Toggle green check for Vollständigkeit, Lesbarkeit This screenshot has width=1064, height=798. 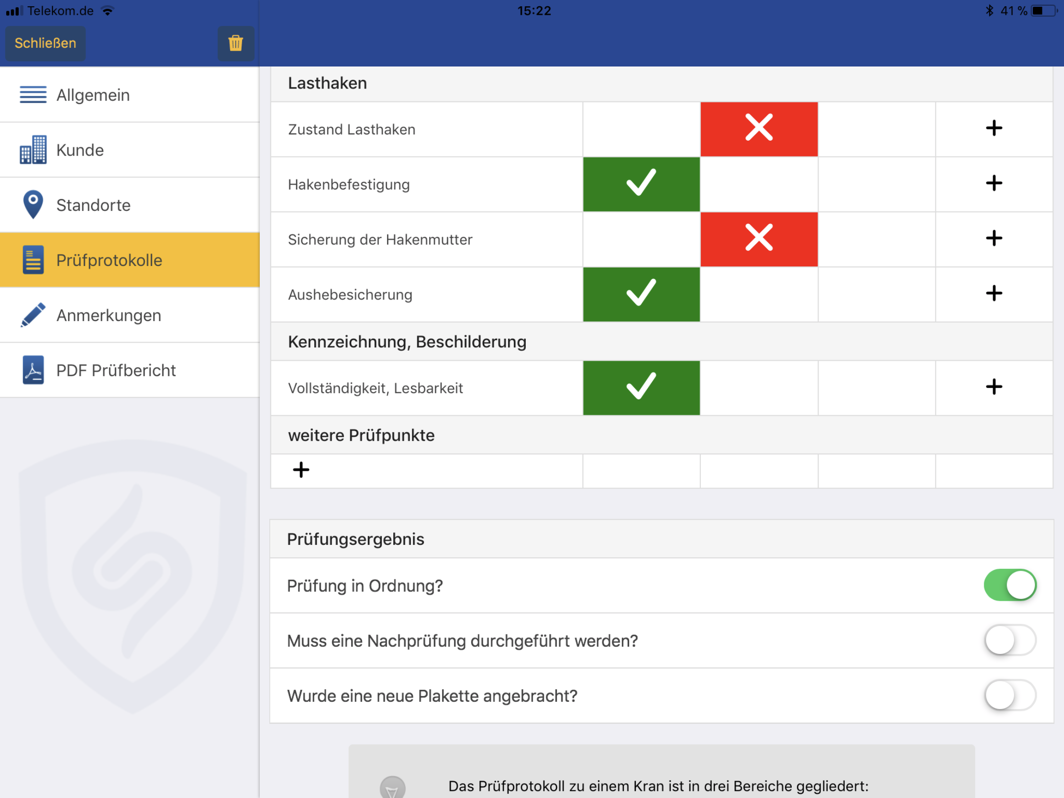tap(641, 388)
